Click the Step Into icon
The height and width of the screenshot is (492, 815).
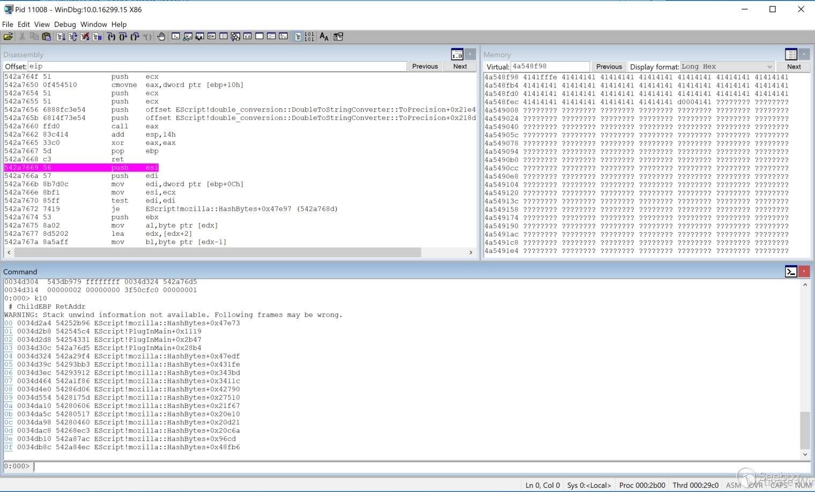tap(111, 36)
